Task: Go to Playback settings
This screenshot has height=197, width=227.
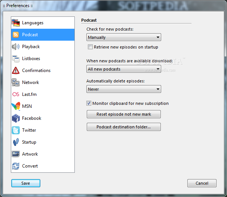Action: point(31,47)
